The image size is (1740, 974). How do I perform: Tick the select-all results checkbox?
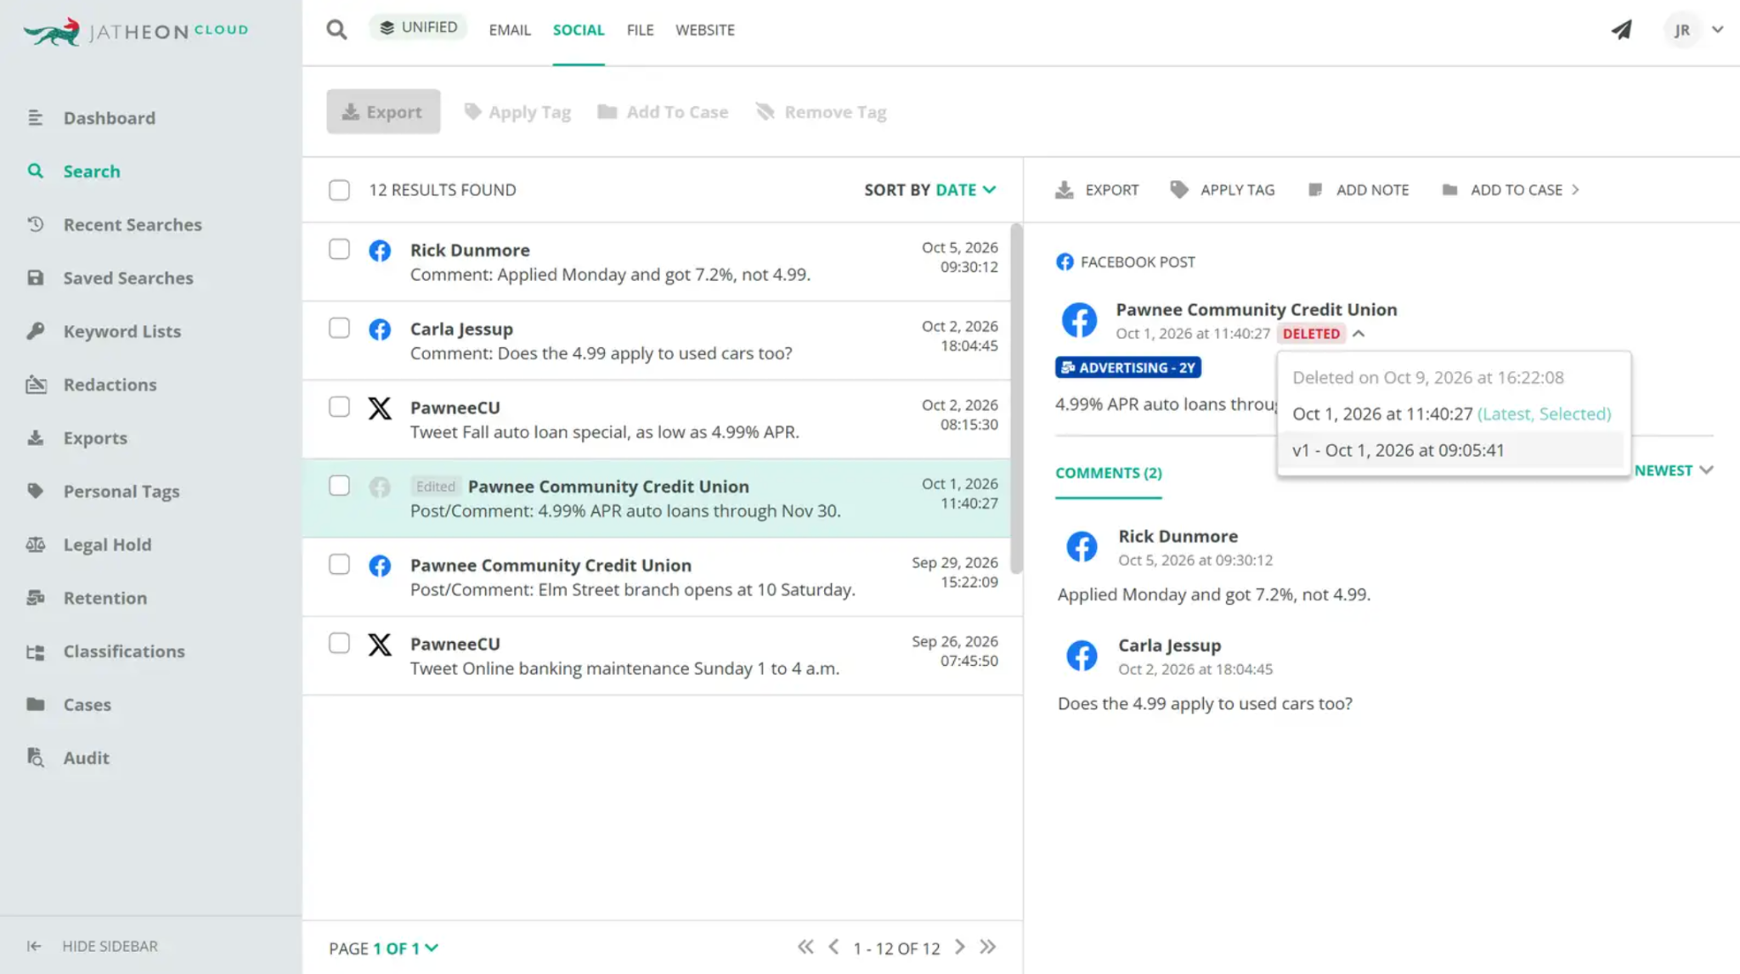tap(339, 190)
